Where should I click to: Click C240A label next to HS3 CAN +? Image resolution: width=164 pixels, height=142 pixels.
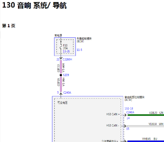pyautogui.click(x=130, y=112)
